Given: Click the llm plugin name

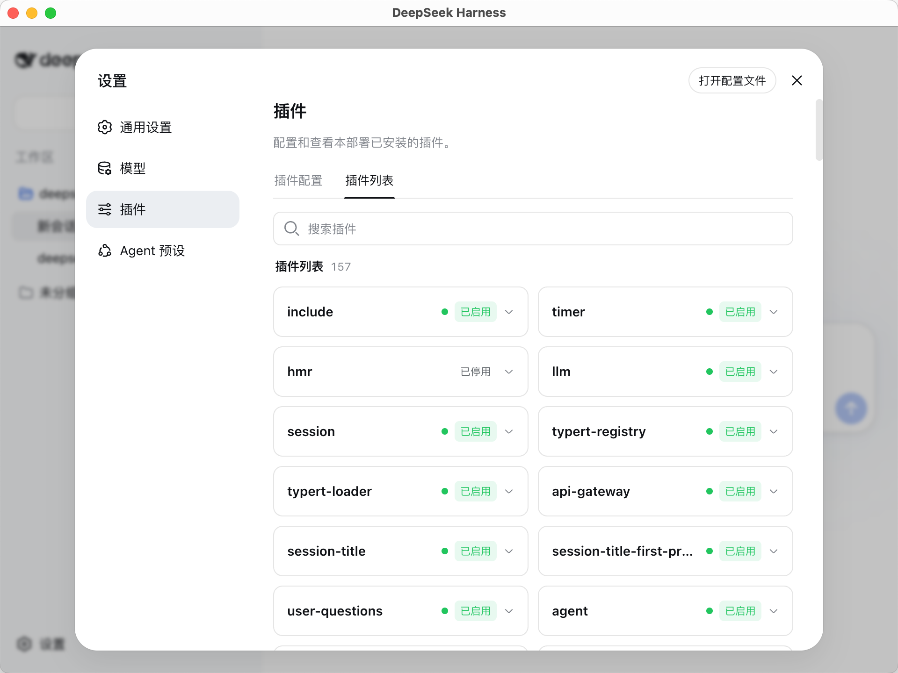Looking at the screenshot, I should (x=561, y=372).
